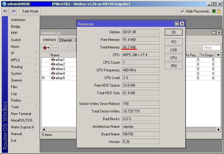Viewport: 224px width, 154px height.
Task: Click ether5 interface icon
Action: point(53,78)
